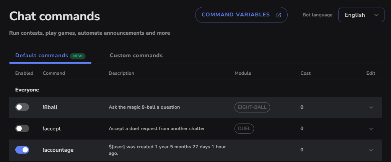
Task: Open the Bot language English dropdown
Action: [361, 15]
